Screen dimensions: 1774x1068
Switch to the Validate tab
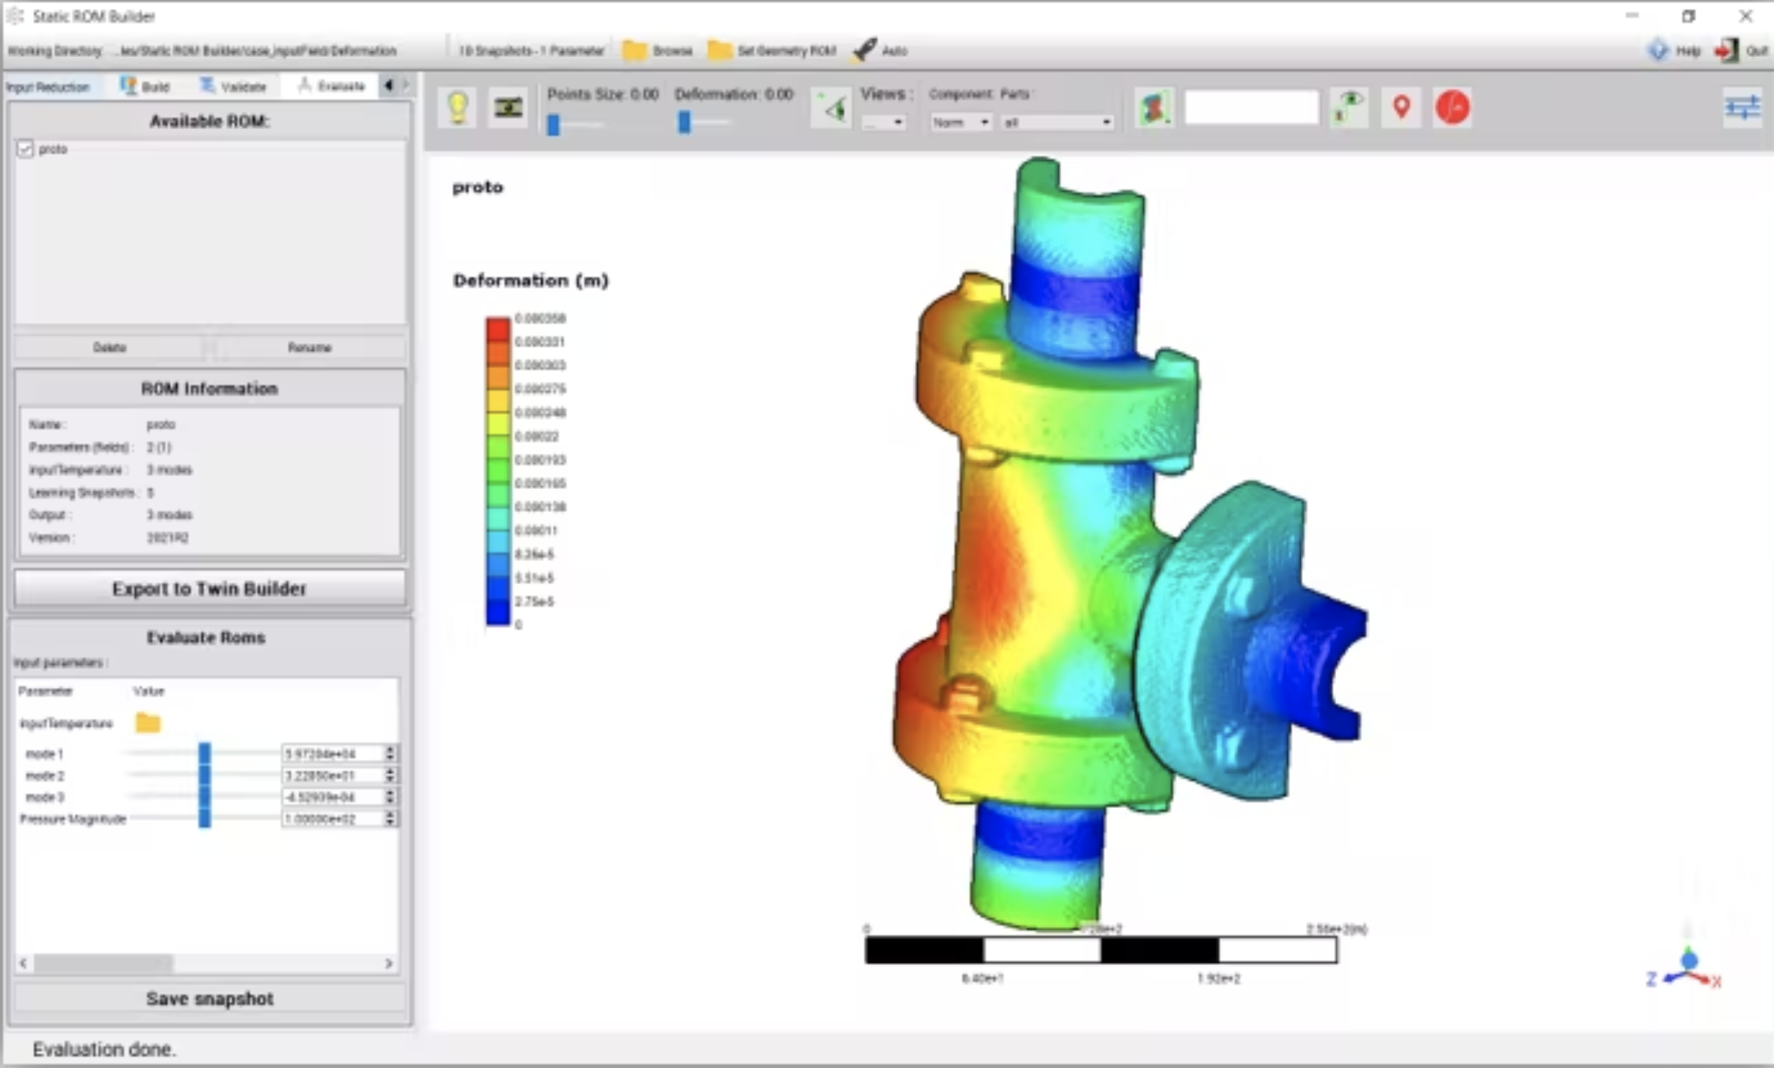click(x=234, y=86)
